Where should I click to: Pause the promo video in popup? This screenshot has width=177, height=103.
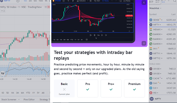(x=144, y=43)
